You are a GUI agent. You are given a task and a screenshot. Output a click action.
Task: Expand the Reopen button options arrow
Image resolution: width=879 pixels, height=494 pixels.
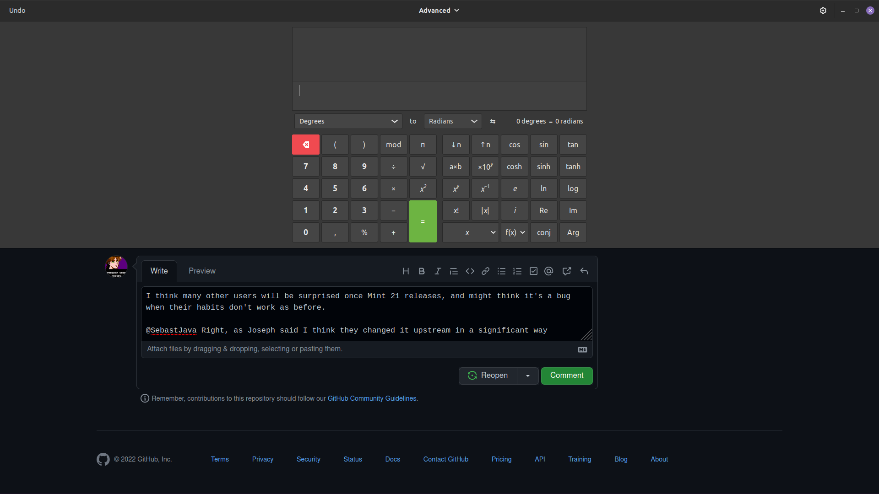(x=528, y=376)
